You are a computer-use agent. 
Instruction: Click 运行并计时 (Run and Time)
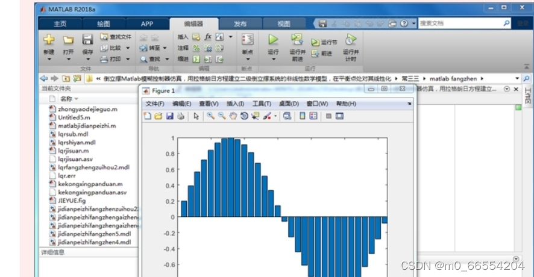click(351, 48)
